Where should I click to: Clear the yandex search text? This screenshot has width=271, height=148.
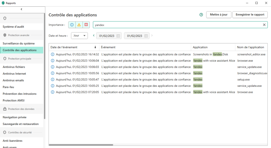[x=264, y=25]
